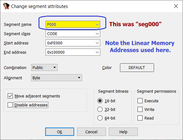Open the Alignment Byte dropdown
This screenshot has height=140, width=183.
[x=57, y=78]
